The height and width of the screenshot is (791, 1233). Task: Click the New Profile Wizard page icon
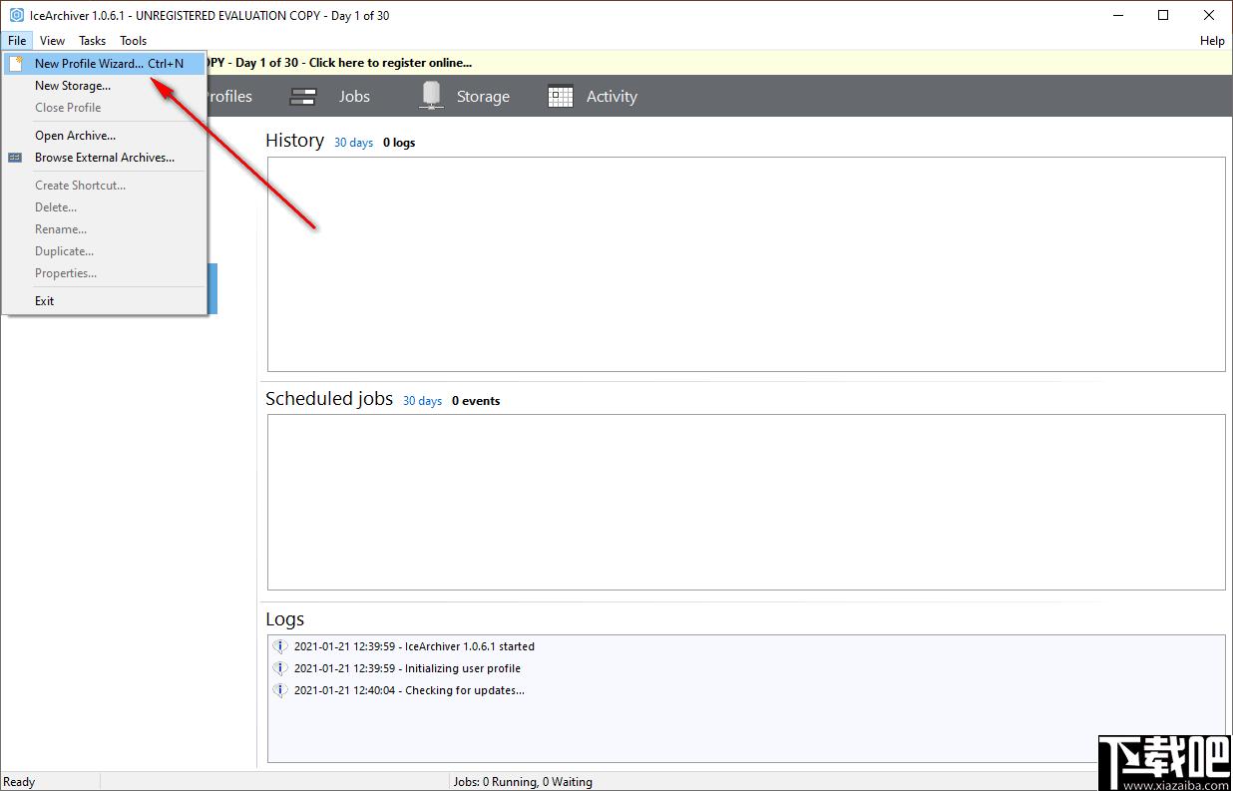tap(15, 63)
